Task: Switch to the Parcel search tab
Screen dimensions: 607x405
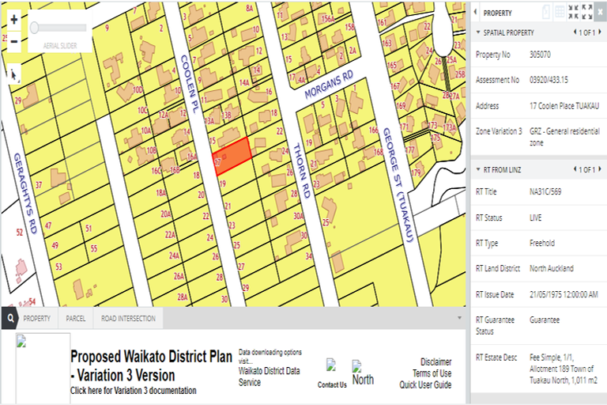Action: tap(76, 319)
